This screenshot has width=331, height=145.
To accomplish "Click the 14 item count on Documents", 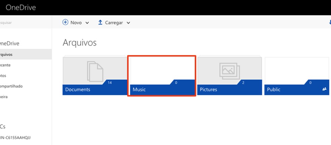I will [110, 83].
